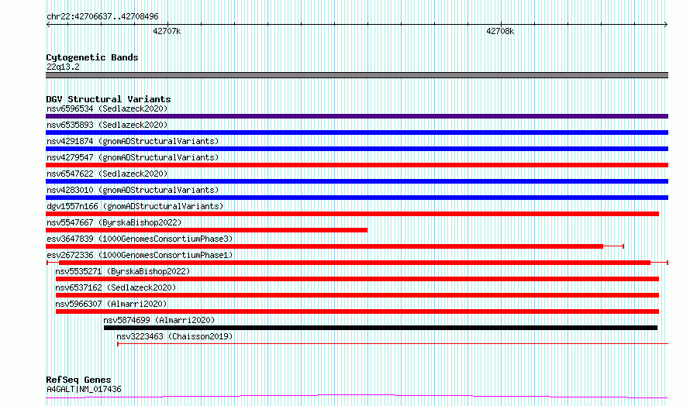This screenshot has height=406, width=690.
Task: Click nsv5547667 (ByrskaBishop2022) label
Action: tap(114, 222)
